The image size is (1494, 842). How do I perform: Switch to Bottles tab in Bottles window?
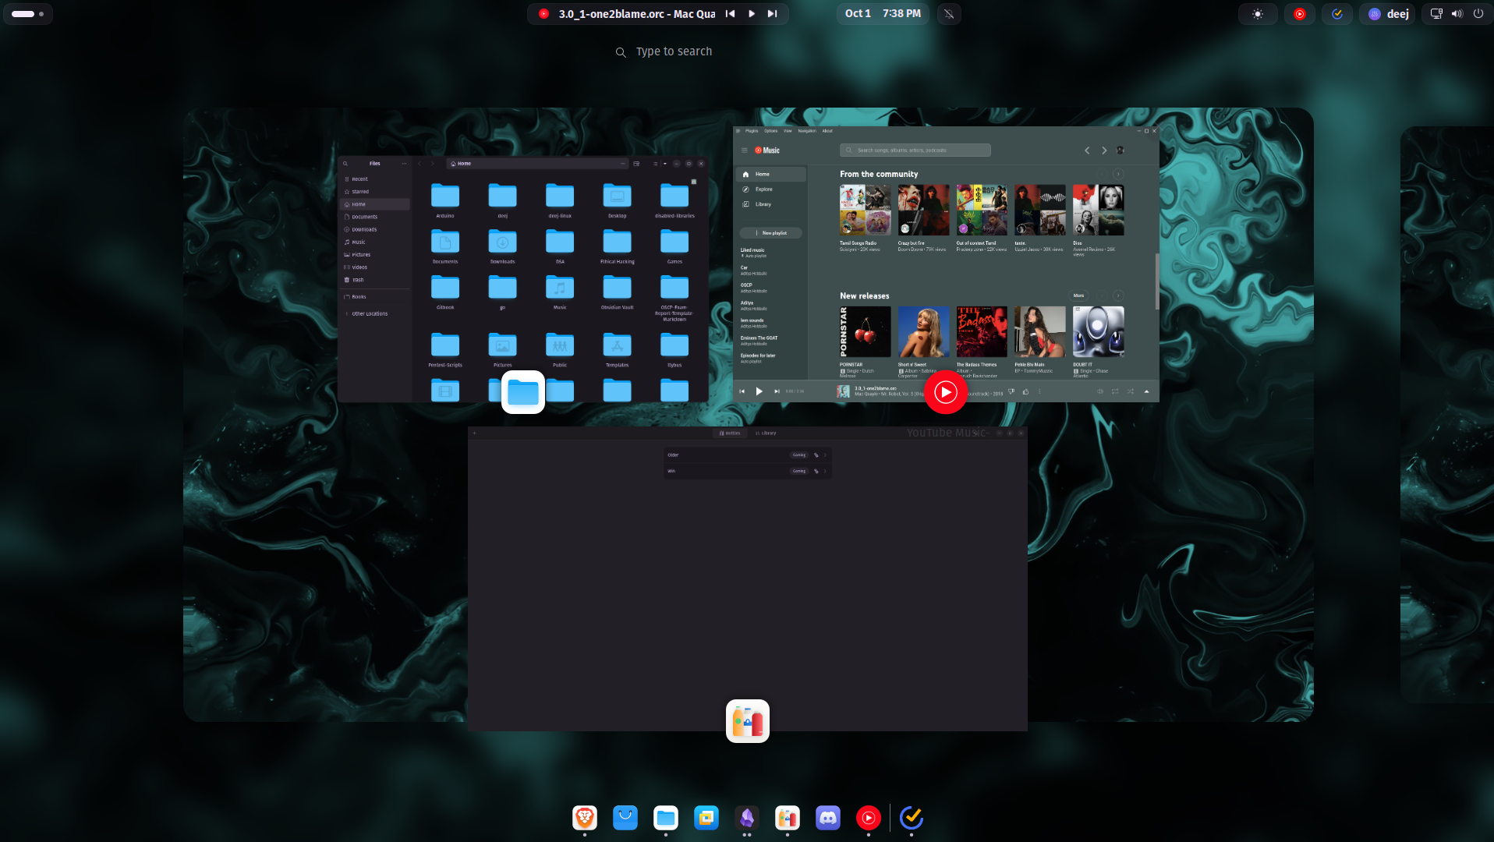coord(731,433)
